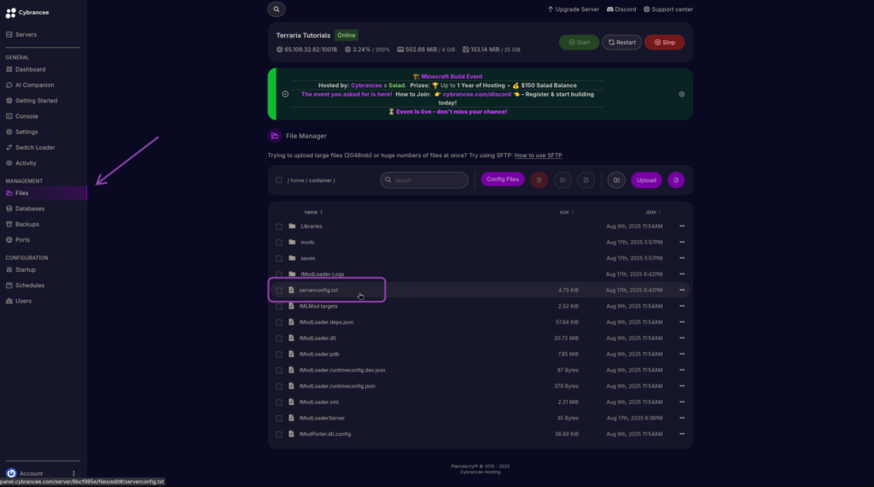The height and width of the screenshot is (487, 874).
Task: Open Console in the sidebar
Action: 26,116
